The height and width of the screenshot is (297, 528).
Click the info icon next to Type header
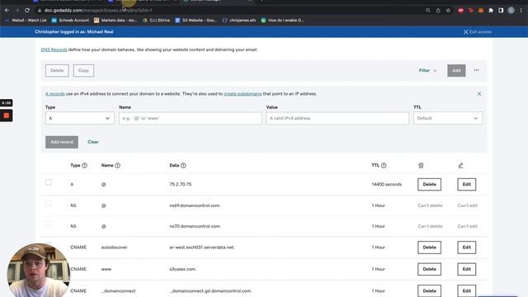click(84, 165)
